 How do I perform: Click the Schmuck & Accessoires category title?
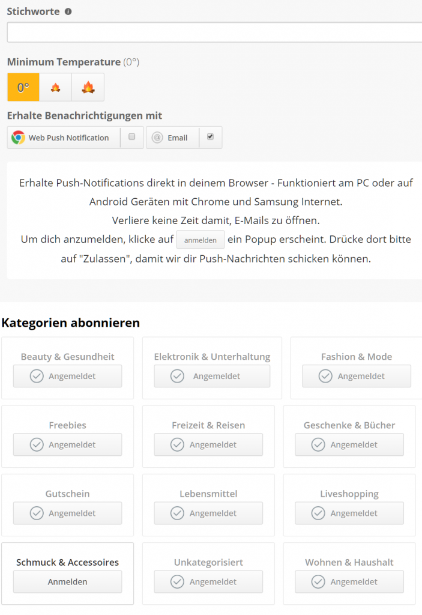(67, 562)
